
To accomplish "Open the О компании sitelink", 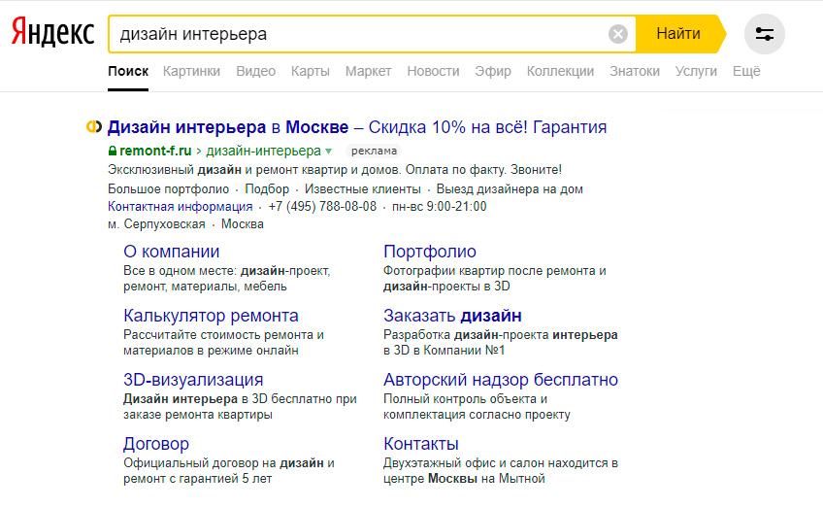I will pyautogui.click(x=171, y=252).
